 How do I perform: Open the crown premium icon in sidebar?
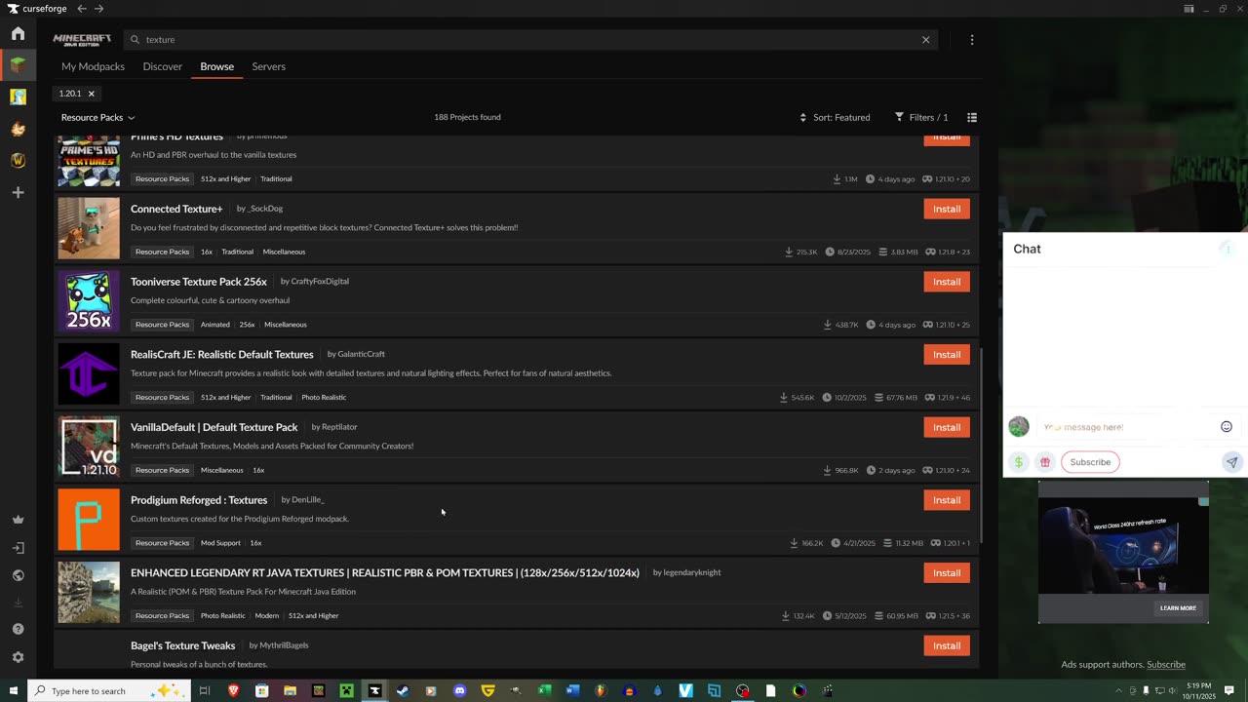[x=18, y=520]
